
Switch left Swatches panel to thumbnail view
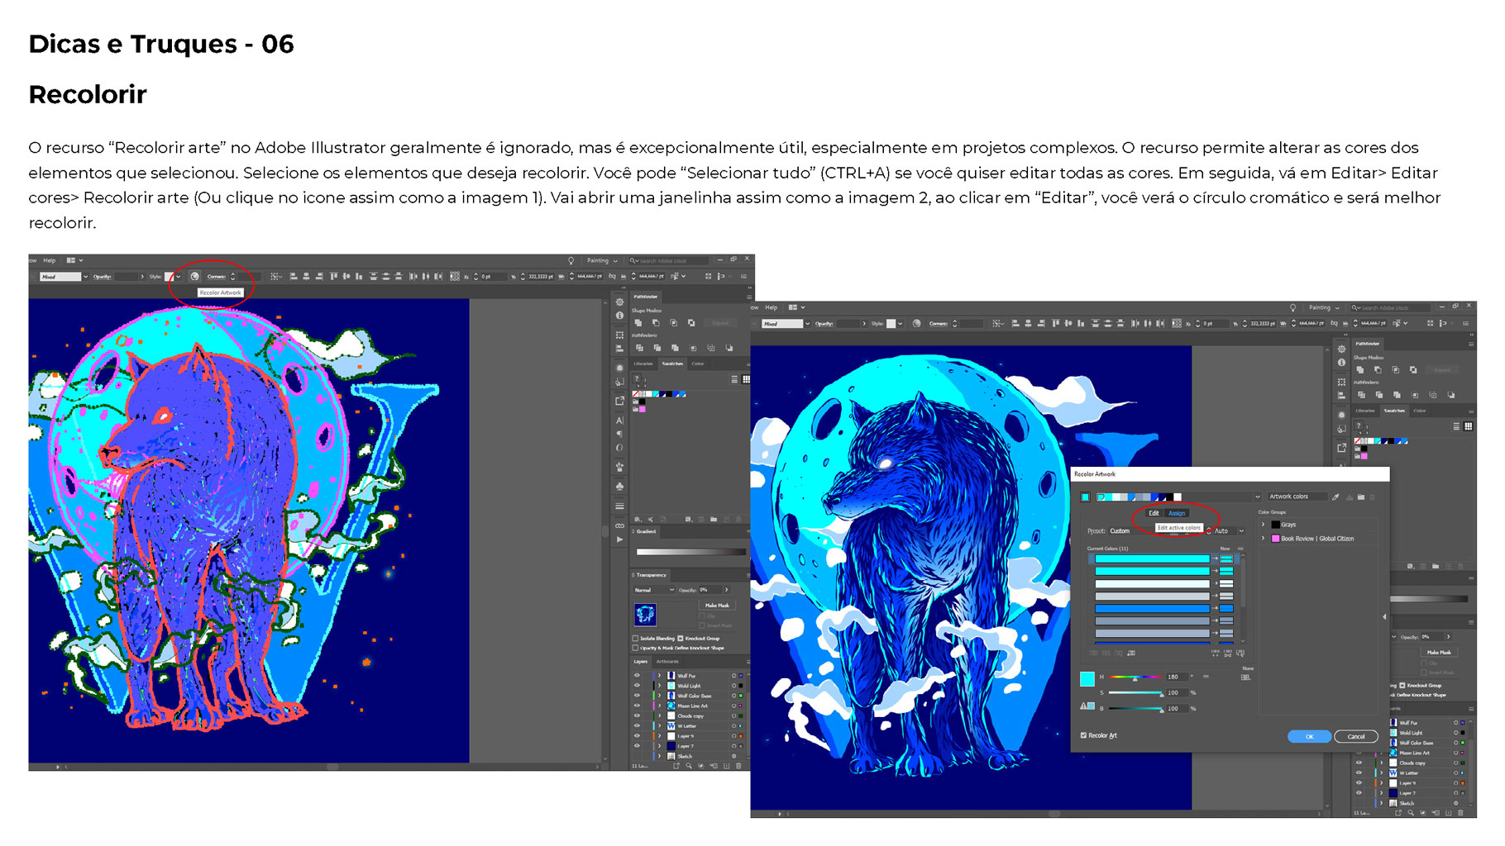[x=746, y=379]
